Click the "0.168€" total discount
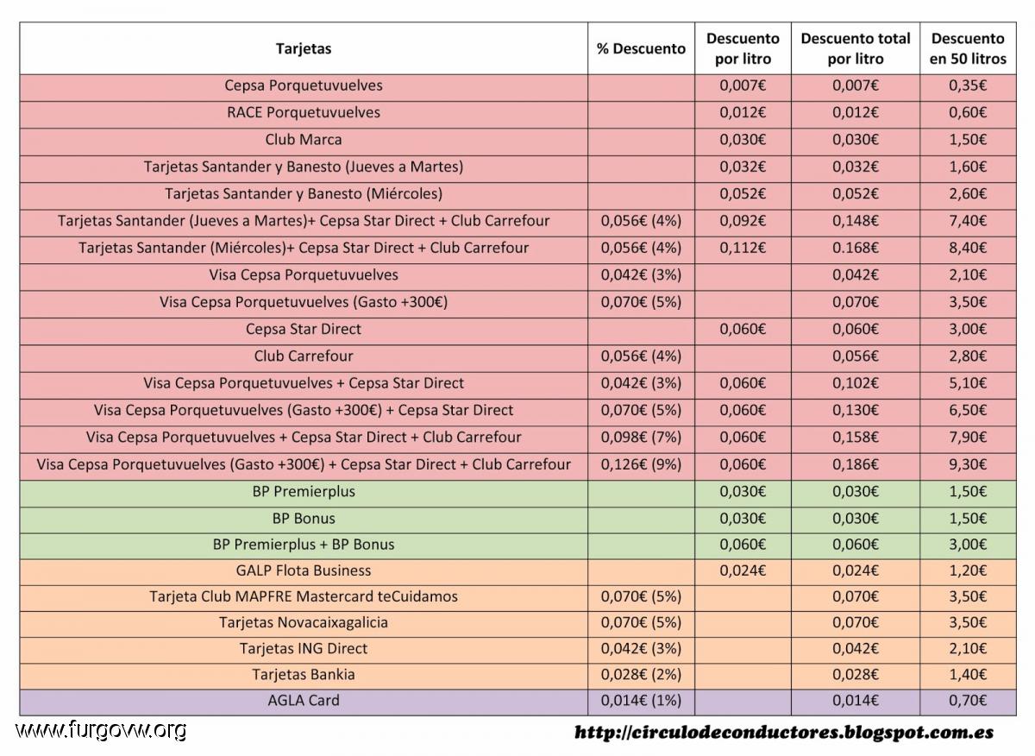1035x756 pixels. (x=856, y=248)
